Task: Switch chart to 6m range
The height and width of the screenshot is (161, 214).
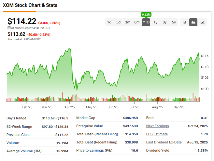Action: pos(137,22)
